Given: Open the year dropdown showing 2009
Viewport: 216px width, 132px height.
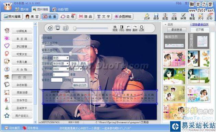Looking at the screenshot, I should coord(61,69).
